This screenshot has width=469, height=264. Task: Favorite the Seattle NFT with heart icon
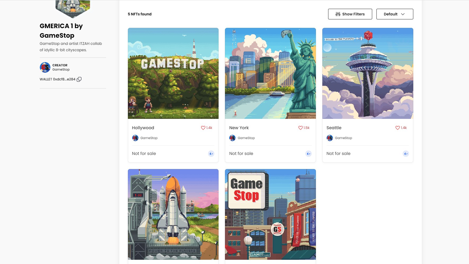[x=398, y=128]
